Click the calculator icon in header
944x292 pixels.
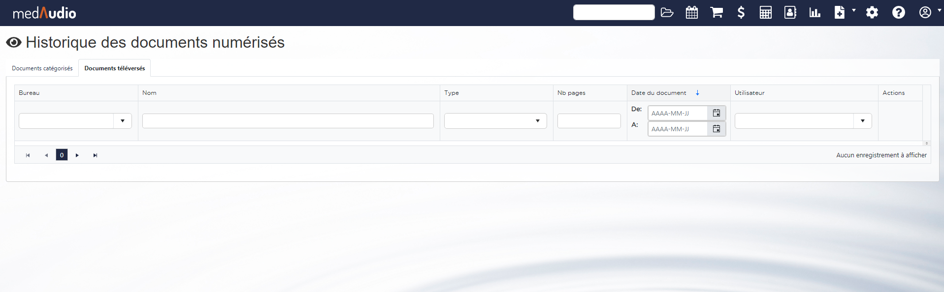click(765, 13)
